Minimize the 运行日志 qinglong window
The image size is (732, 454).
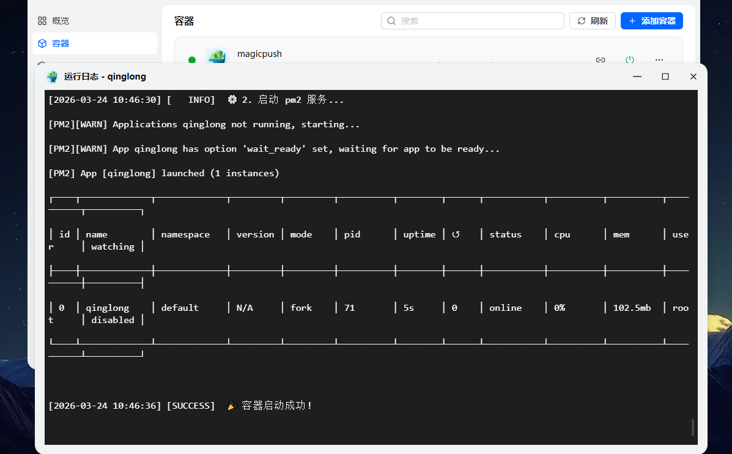tap(637, 76)
